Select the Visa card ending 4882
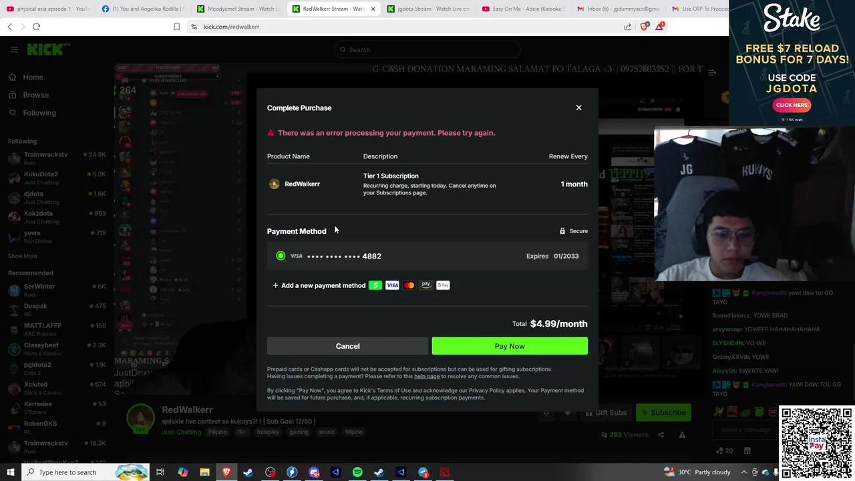 pyautogui.click(x=427, y=256)
